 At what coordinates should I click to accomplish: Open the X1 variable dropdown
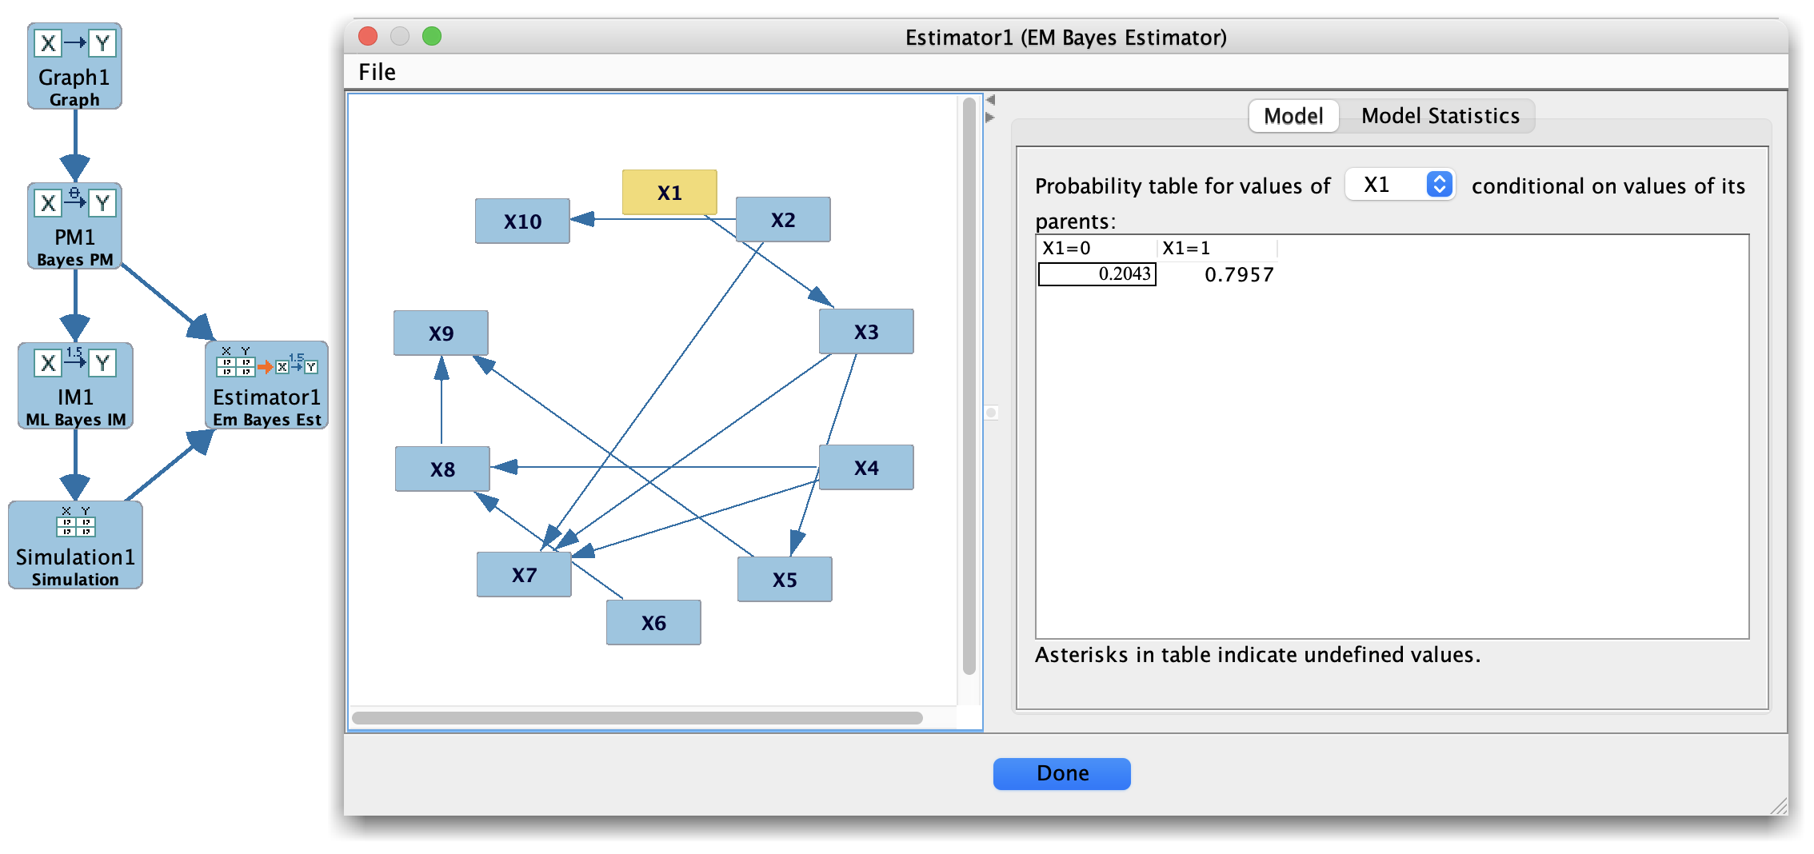tap(1400, 185)
